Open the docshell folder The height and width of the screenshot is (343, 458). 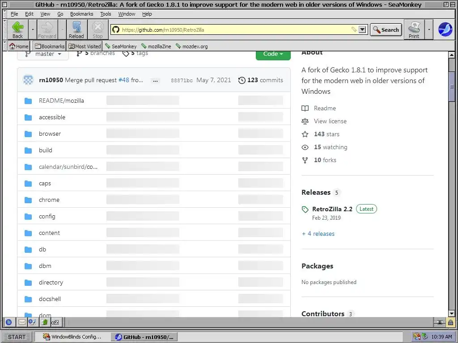pos(50,299)
